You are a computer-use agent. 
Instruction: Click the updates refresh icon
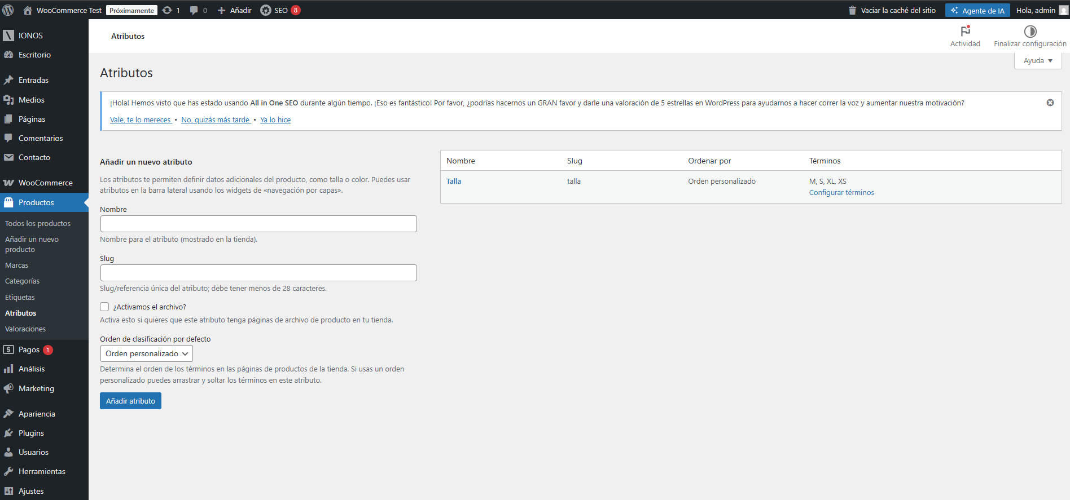pos(168,10)
